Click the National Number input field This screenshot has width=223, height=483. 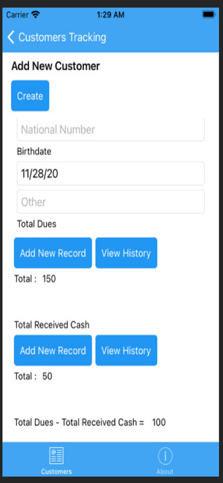[111, 129]
